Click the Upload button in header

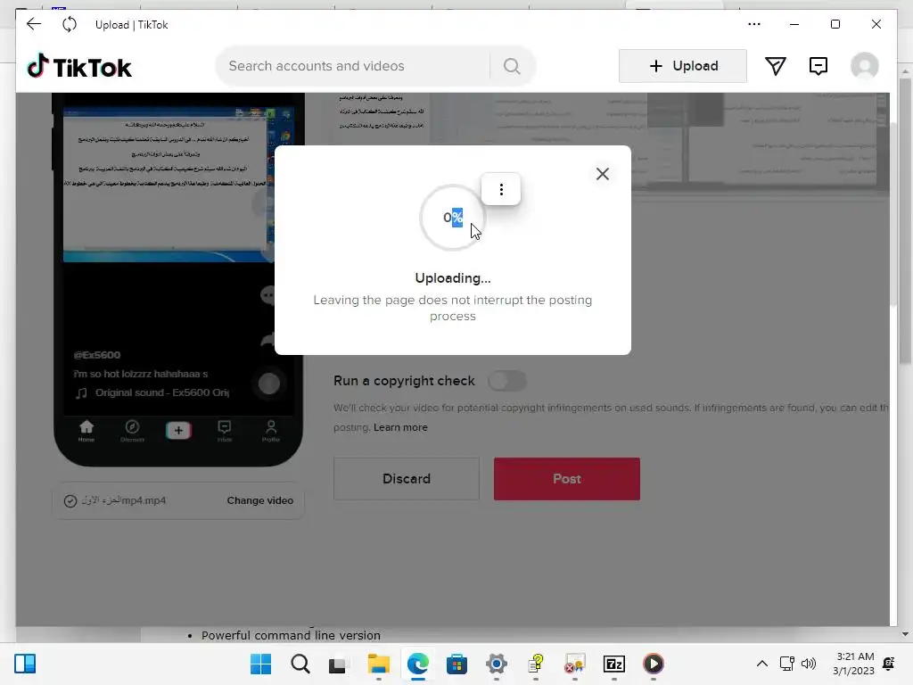pos(682,66)
